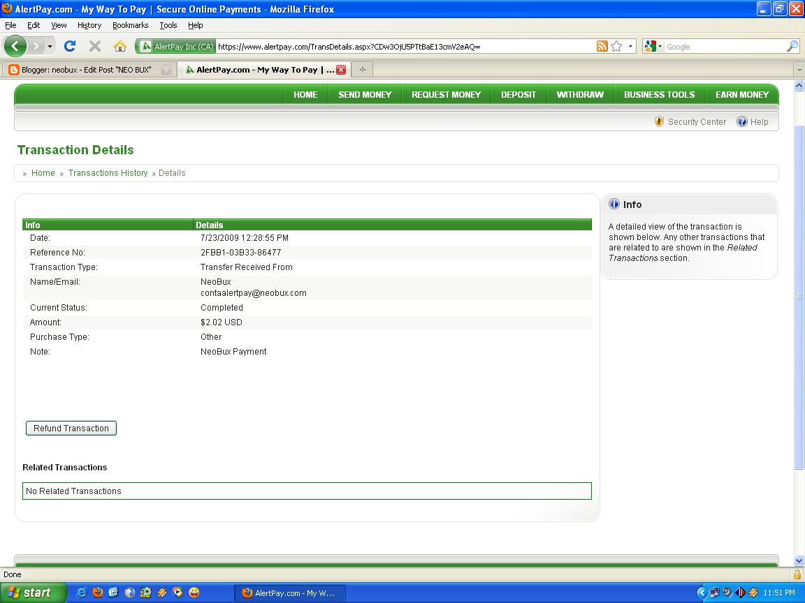The image size is (805, 603).
Task: Select the WITHDRAW navigation item
Action: [x=580, y=94]
